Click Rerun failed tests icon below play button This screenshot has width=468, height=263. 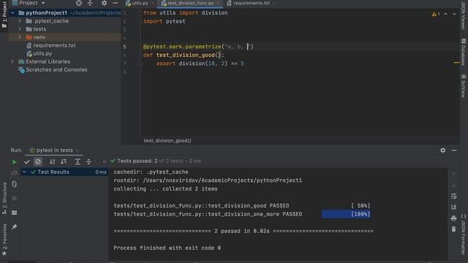click(14, 172)
